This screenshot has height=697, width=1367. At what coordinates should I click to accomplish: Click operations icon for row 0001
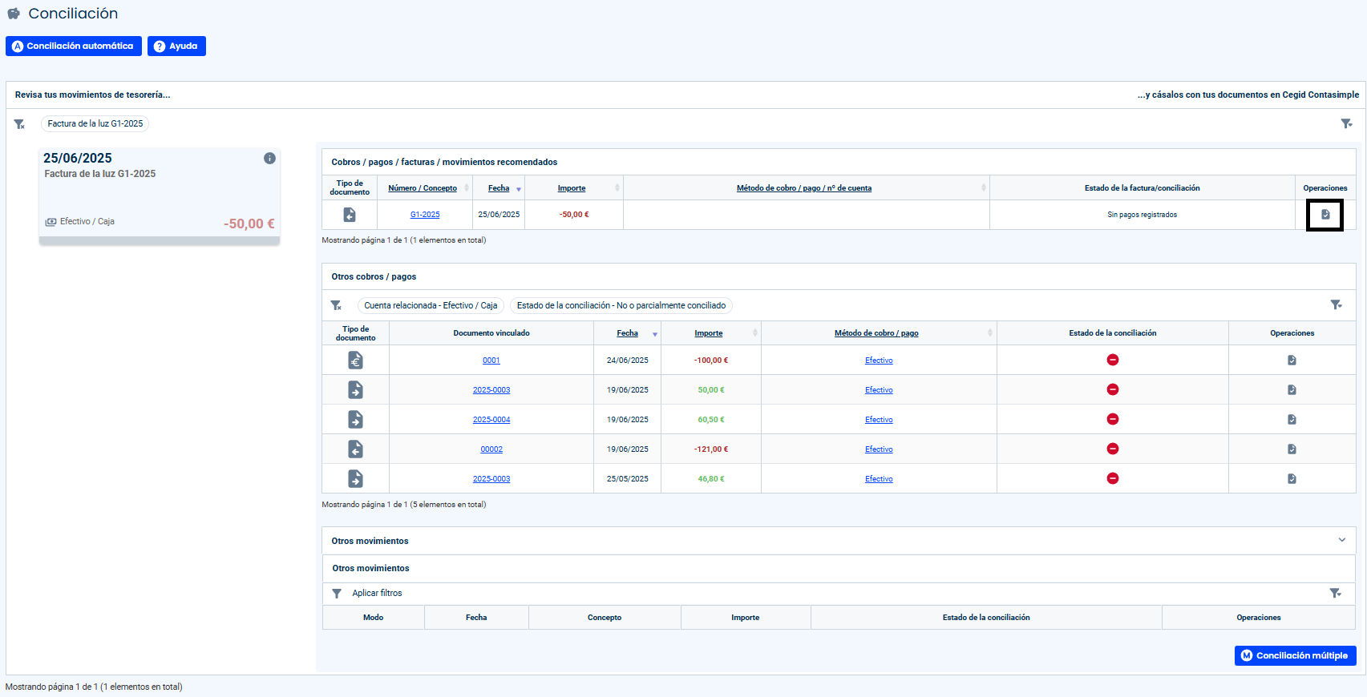1292,361
